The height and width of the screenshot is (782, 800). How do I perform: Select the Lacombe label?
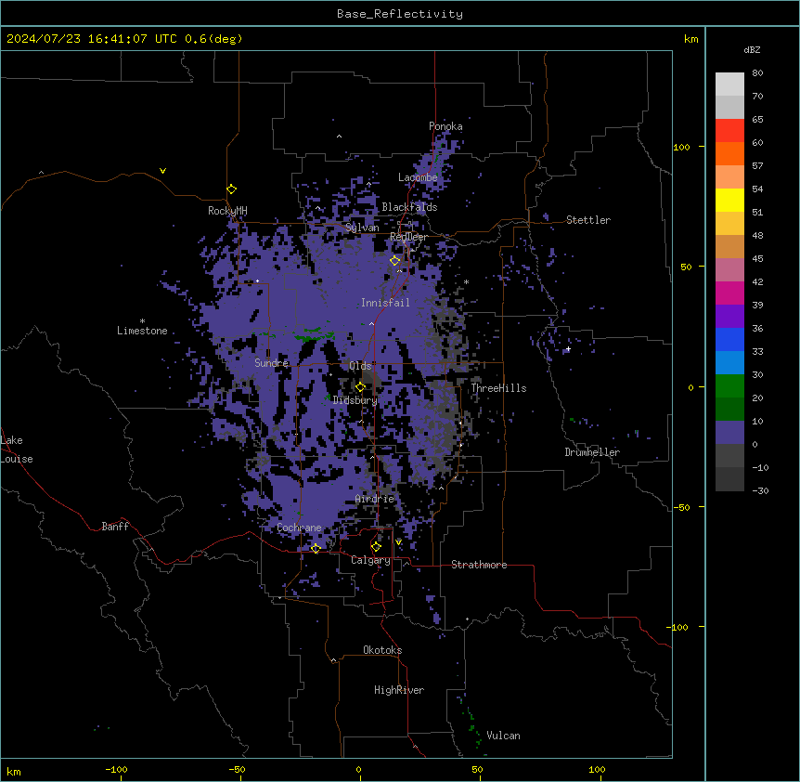point(418,177)
